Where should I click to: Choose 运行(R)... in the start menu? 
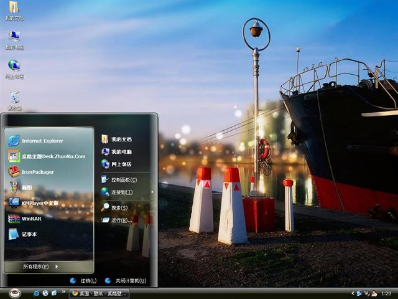pyautogui.click(x=119, y=220)
